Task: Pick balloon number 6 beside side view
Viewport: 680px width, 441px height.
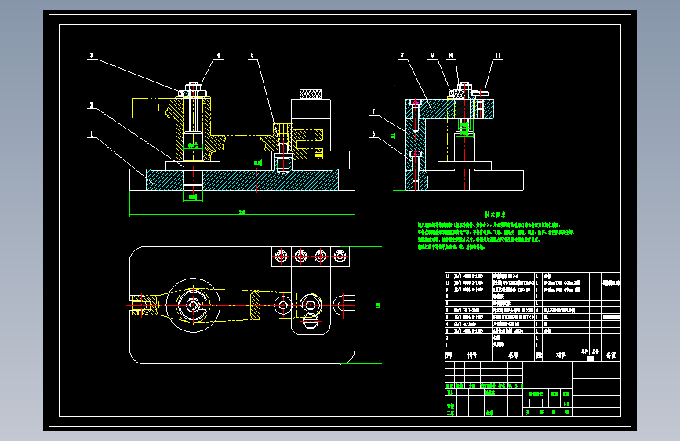Action: click(373, 134)
